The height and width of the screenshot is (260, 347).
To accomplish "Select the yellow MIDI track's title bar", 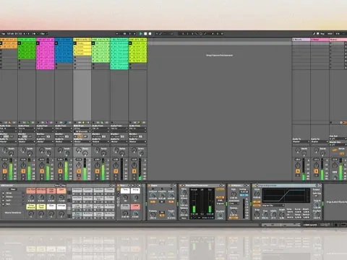I will (82, 40).
